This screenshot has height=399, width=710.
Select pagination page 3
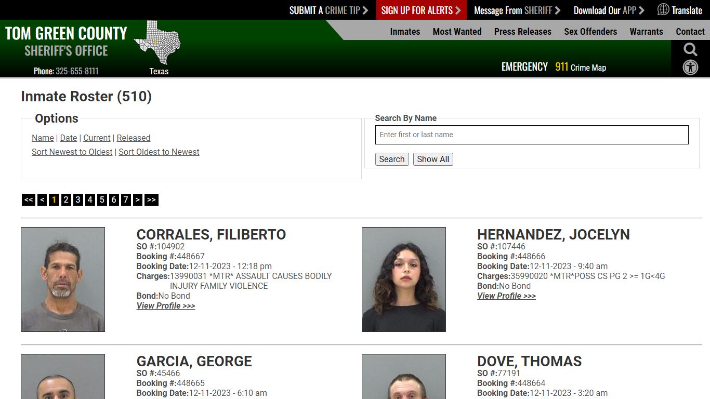point(78,199)
